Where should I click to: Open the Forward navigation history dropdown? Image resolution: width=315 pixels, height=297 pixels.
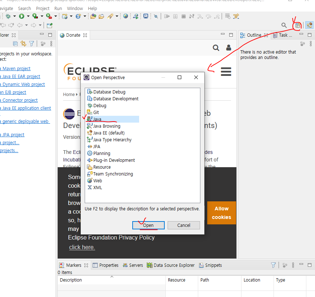click(x=40, y=25)
